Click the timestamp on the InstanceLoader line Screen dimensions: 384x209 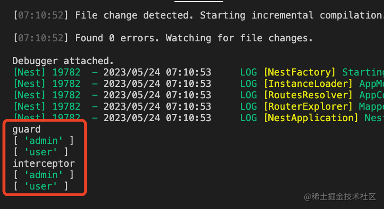pyautogui.click(x=157, y=84)
